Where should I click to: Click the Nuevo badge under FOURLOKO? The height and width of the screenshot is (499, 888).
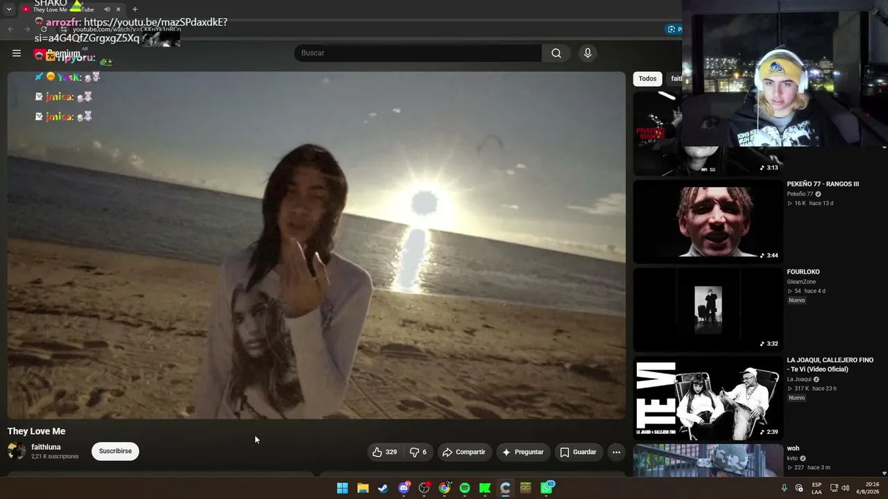pos(796,300)
